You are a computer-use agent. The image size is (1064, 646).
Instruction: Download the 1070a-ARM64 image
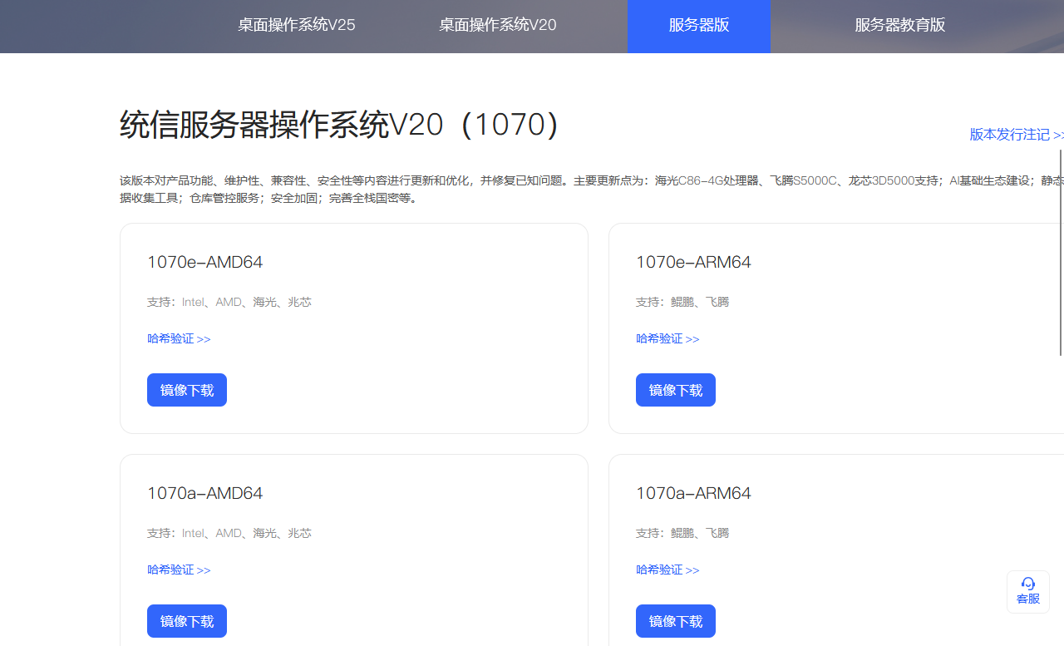point(676,621)
